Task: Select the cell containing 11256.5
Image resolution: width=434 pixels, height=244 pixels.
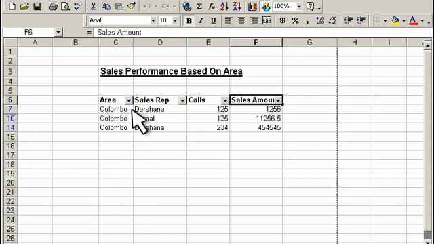Action: click(256, 119)
